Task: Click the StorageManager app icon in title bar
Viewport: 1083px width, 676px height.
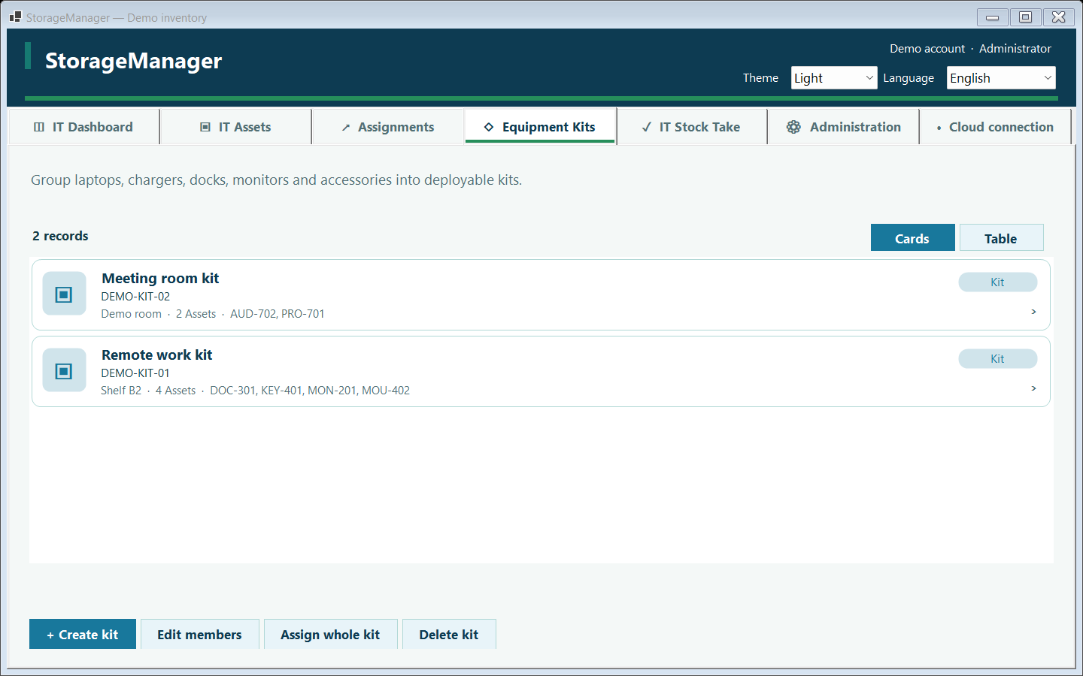Action: click(15, 17)
